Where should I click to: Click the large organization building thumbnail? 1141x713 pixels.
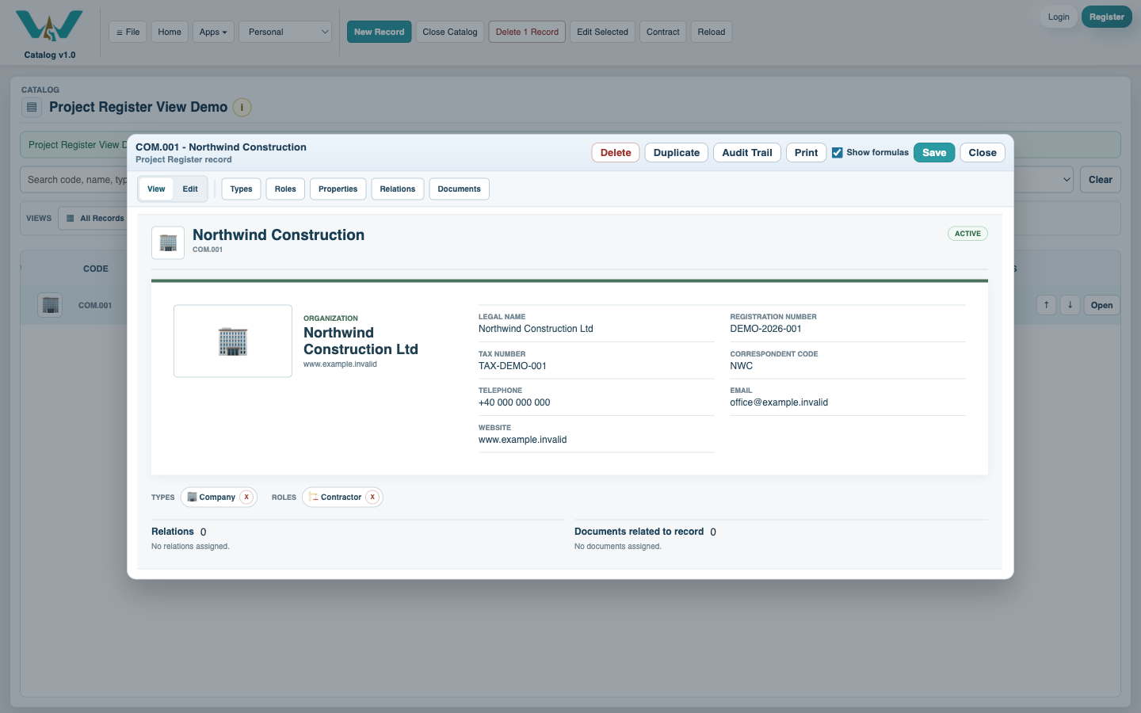(x=233, y=341)
